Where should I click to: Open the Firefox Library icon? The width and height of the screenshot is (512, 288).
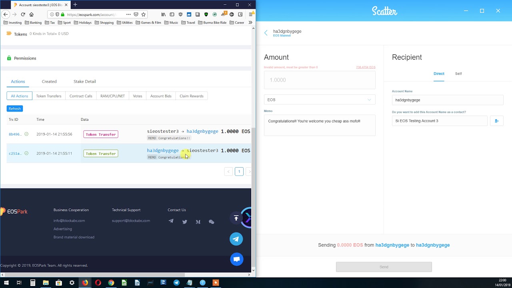coord(163,14)
